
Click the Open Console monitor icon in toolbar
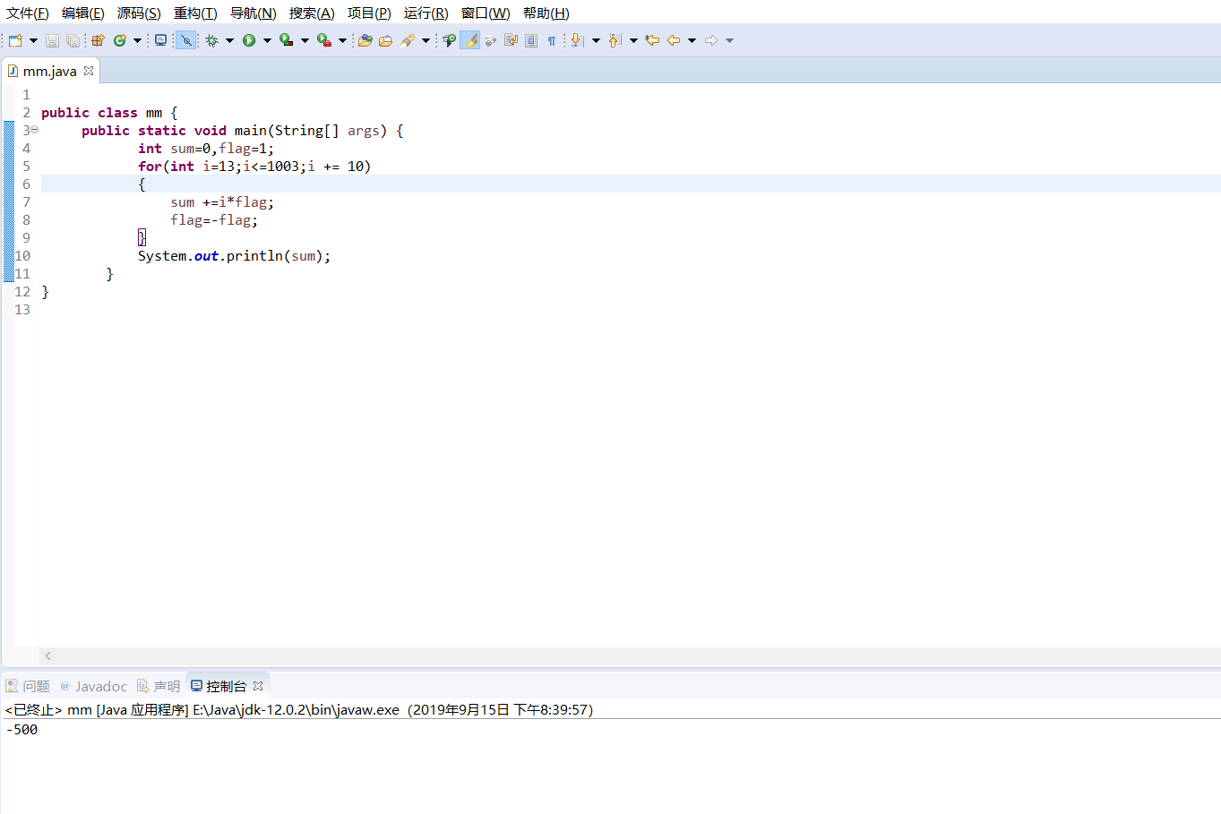(x=160, y=40)
